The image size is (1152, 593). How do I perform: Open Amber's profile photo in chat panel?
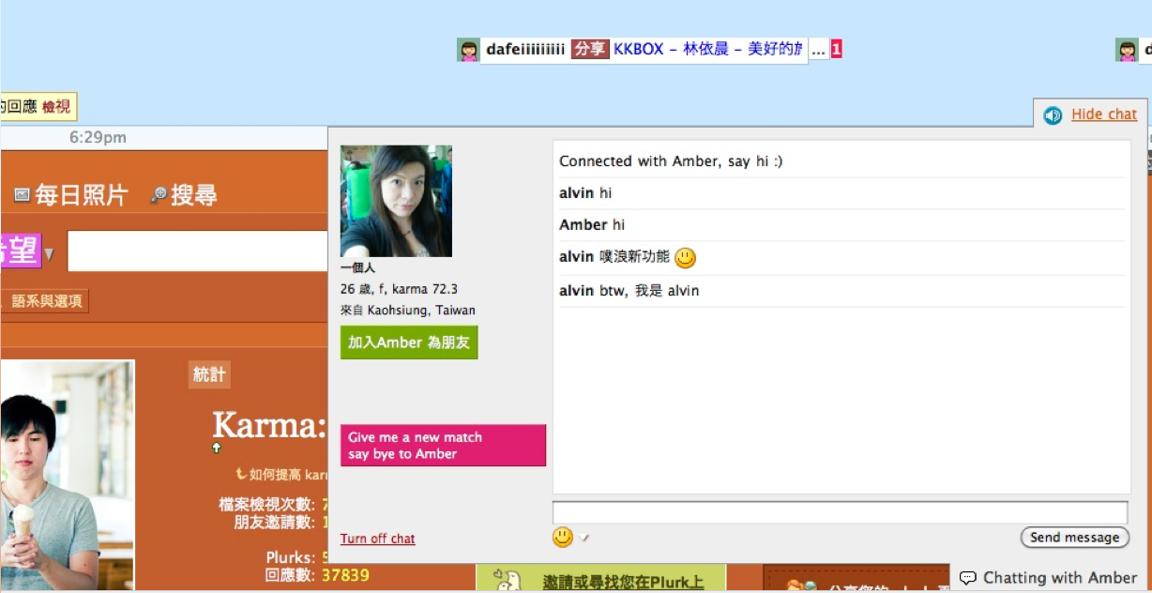point(396,201)
